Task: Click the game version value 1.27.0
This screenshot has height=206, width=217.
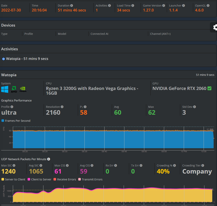Action: 149,10
